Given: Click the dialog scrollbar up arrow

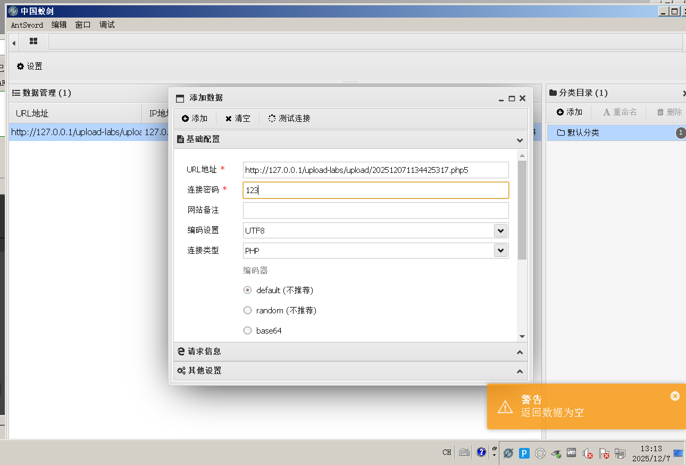Looking at the screenshot, I should pyautogui.click(x=522, y=156).
